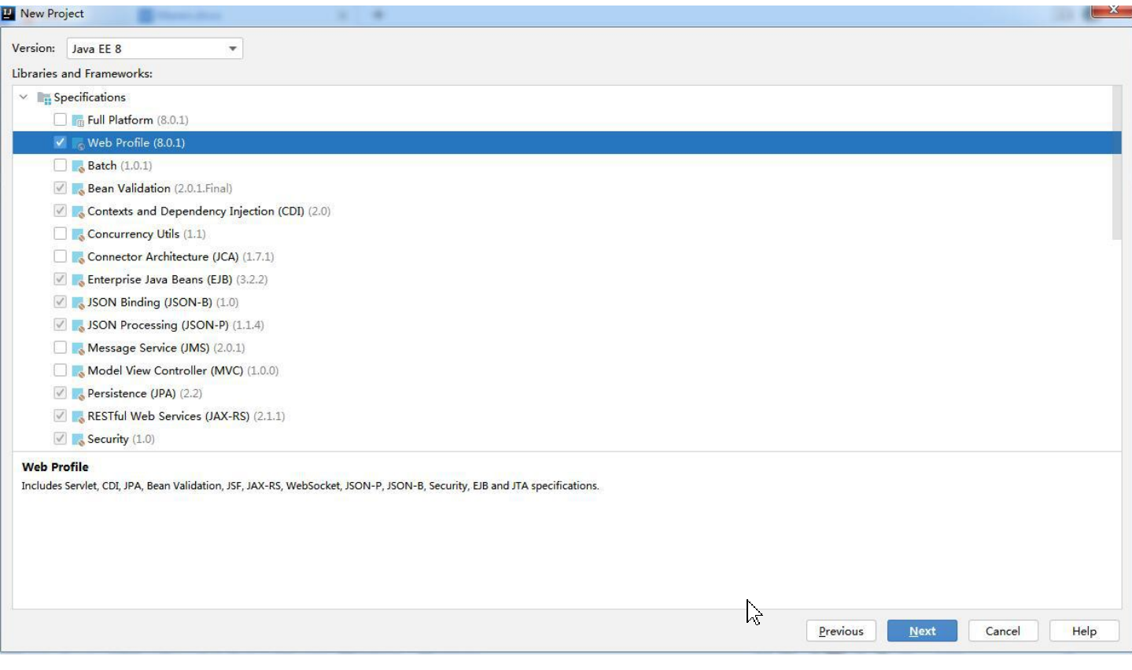Click the Message Service library icon
Image resolution: width=1132 pixels, height=670 pixels.
[78, 348]
